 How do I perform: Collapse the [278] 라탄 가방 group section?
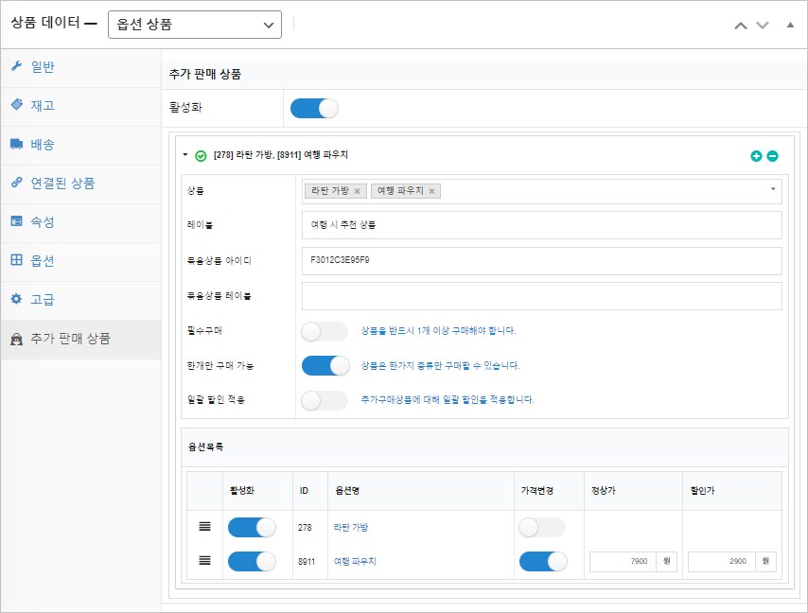pos(185,155)
